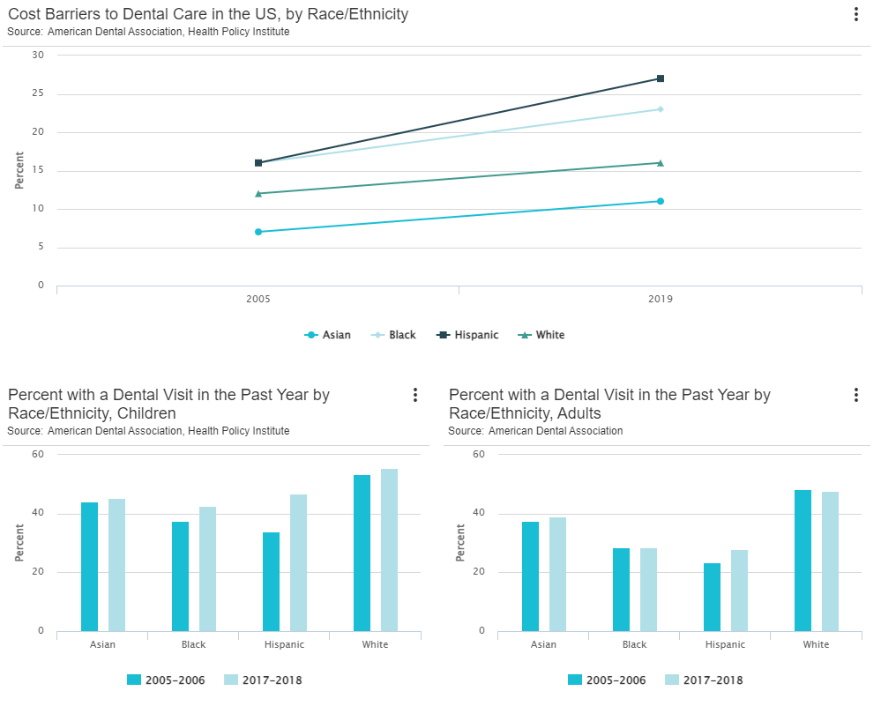Click White 2017–2018 bar in Children chart

coord(389,550)
